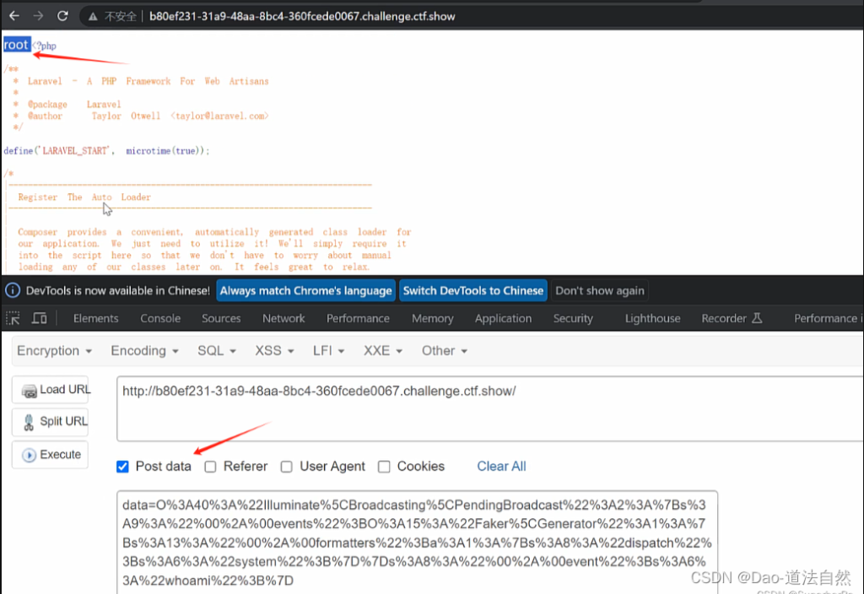The width and height of the screenshot is (864, 594).
Task: Enable the User Agent checkbox
Action: [x=287, y=467]
